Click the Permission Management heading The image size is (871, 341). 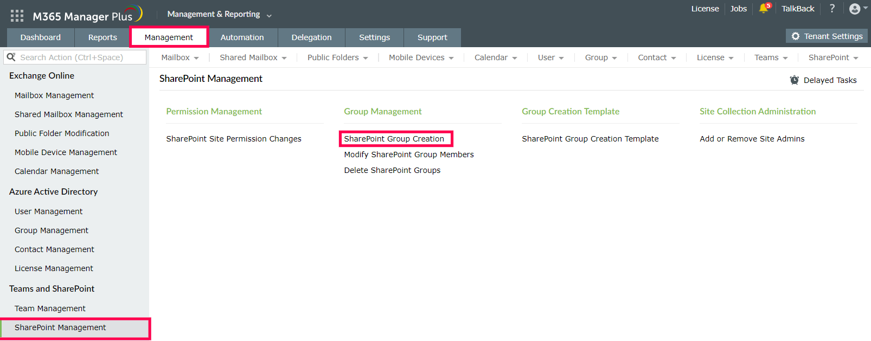(x=214, y=111)
